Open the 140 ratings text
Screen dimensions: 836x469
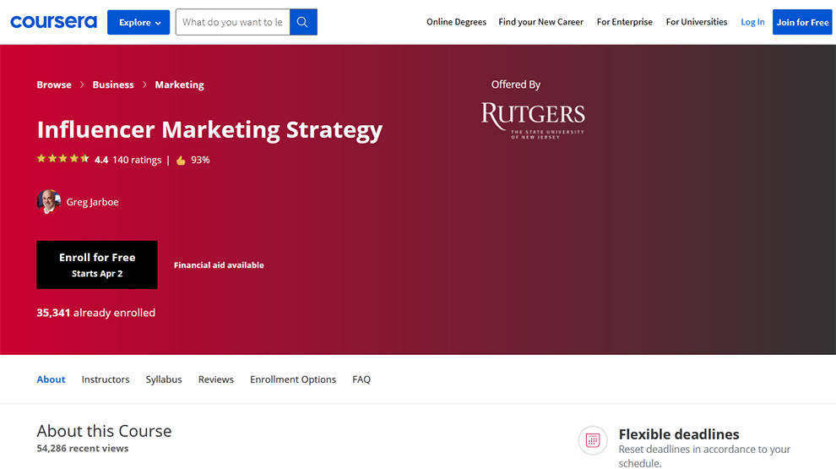pos(137,160)
